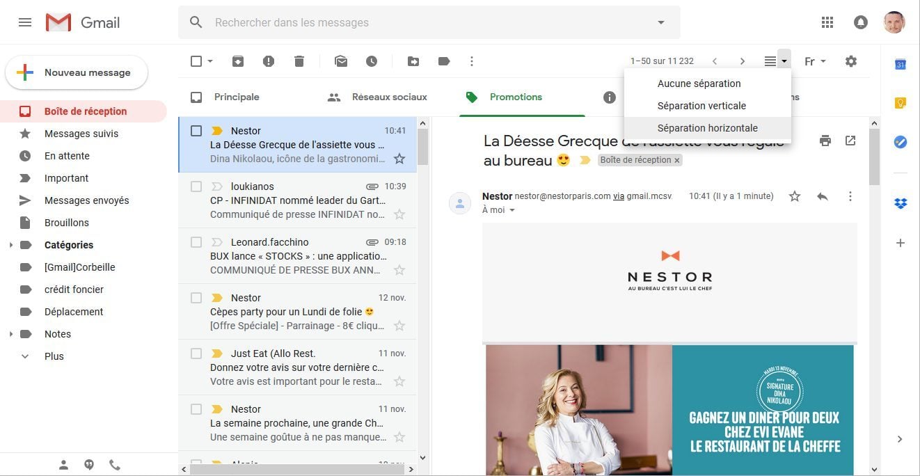Open the Fr input tools dropdown
This screenshot has width=920, height=476.
815,61
